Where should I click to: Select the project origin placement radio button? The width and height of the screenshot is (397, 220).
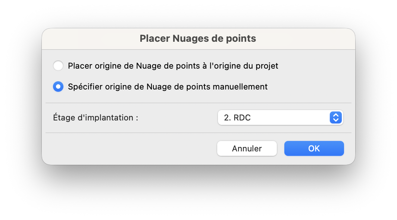[58, 66]
